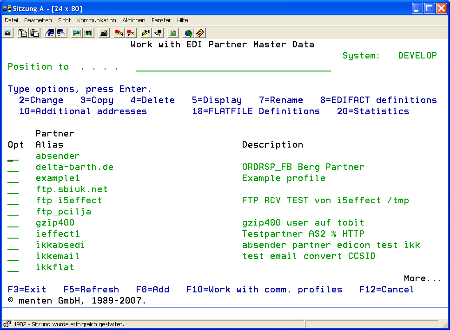
Task: Click the F3=Exit function key label
Action: pos(27,290)
